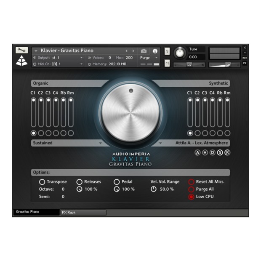The width and height of the screenshot is (261, 261).
Task: Enable the Organic C2 mic circle
Action: (41, 133)
